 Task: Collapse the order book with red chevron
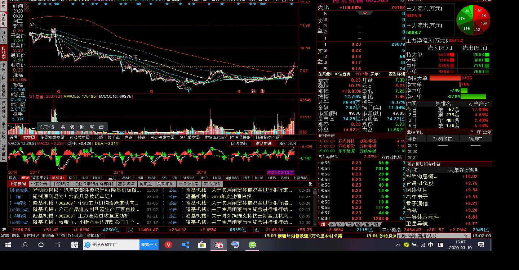point(365,13)
